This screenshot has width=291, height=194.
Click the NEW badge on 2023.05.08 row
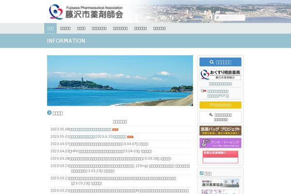(x=115, y=129)
